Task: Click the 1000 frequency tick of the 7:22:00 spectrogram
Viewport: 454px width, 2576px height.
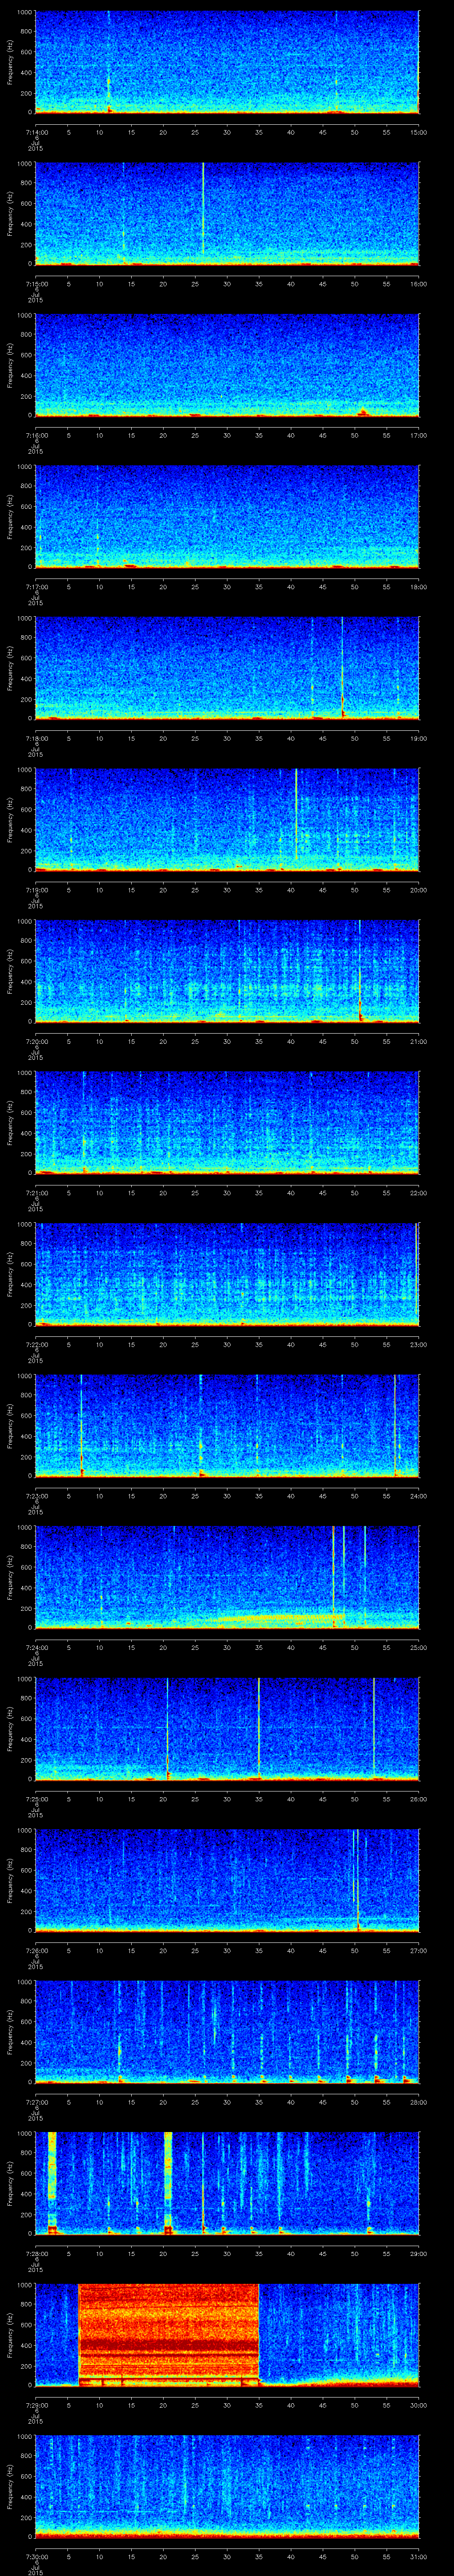Action: coord(25,1225)
